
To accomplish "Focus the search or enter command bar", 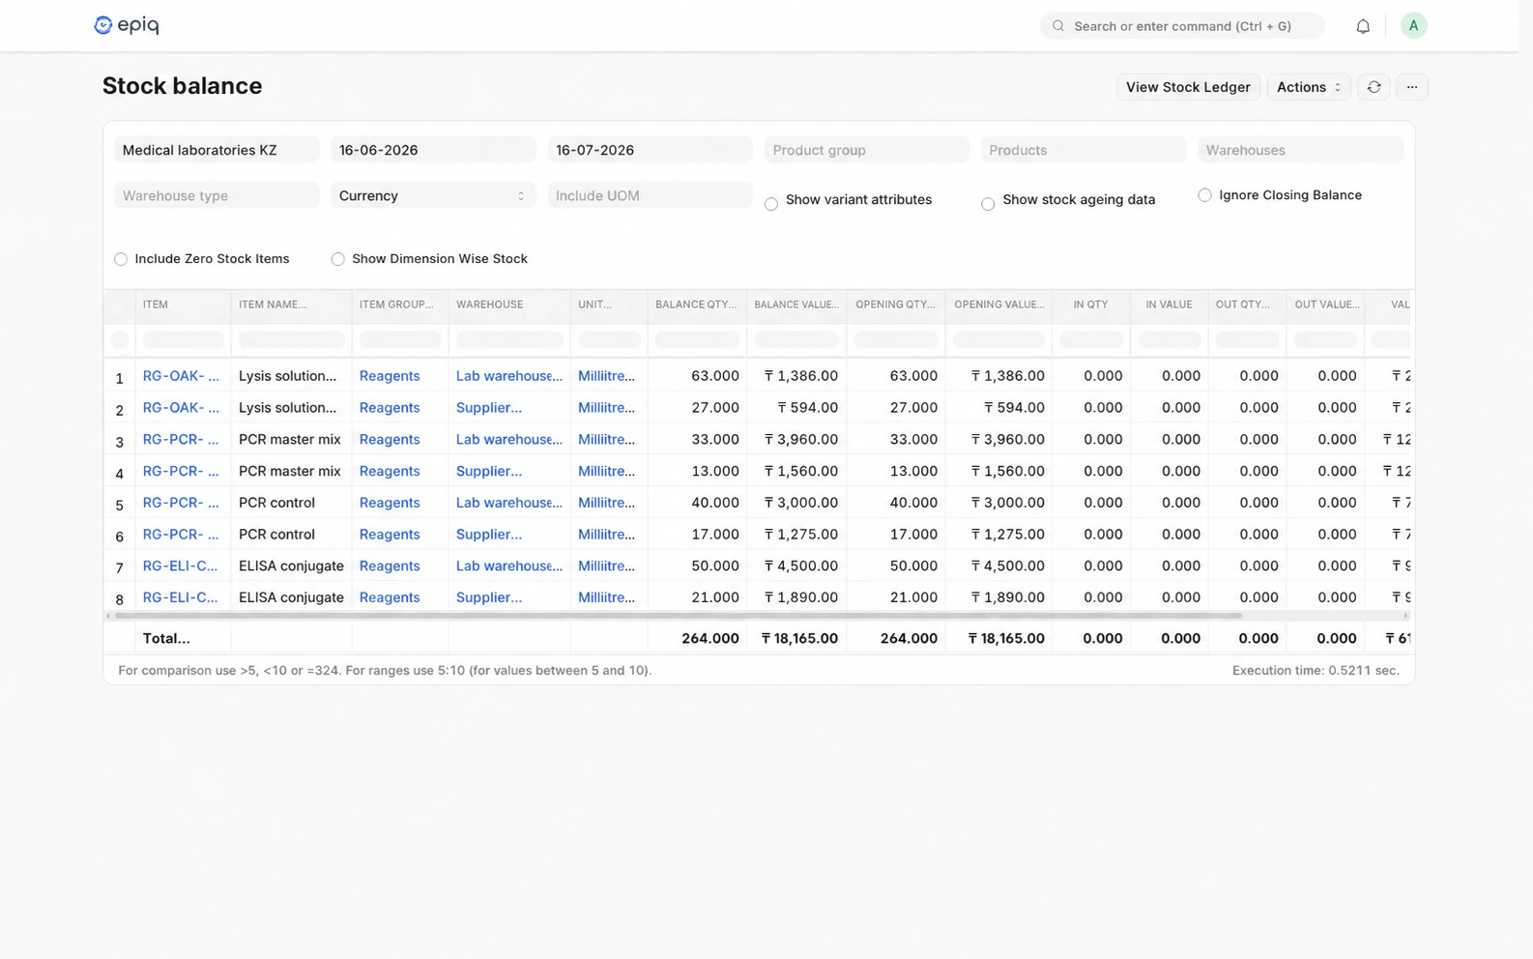I will tap(1182, 26).
